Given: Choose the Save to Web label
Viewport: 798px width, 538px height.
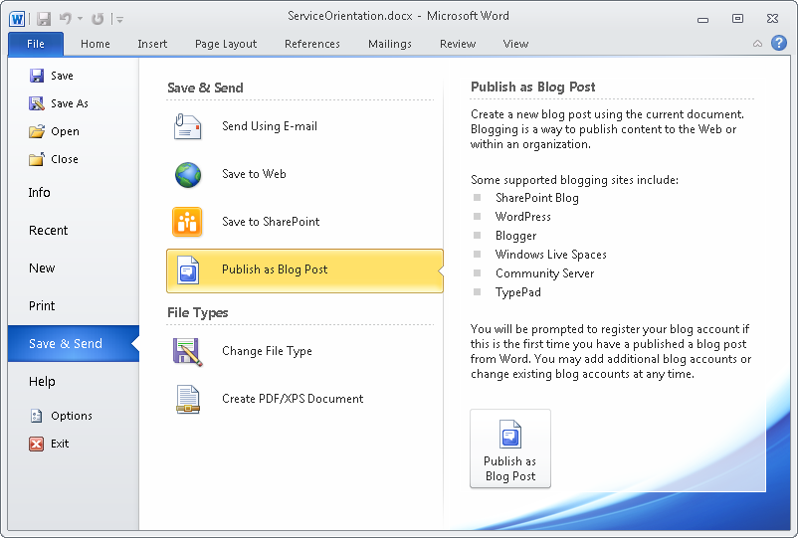Looking at the screenshot, I should click(x=254, y=174).
